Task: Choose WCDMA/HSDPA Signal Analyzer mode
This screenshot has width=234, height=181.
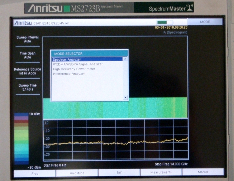Action: 78,64
